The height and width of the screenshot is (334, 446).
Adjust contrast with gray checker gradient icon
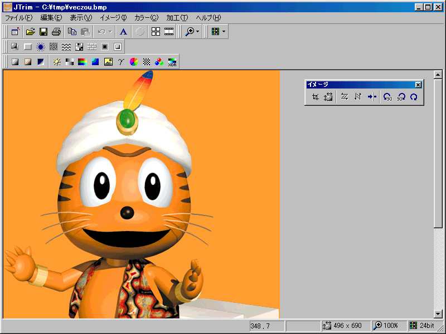70,62
